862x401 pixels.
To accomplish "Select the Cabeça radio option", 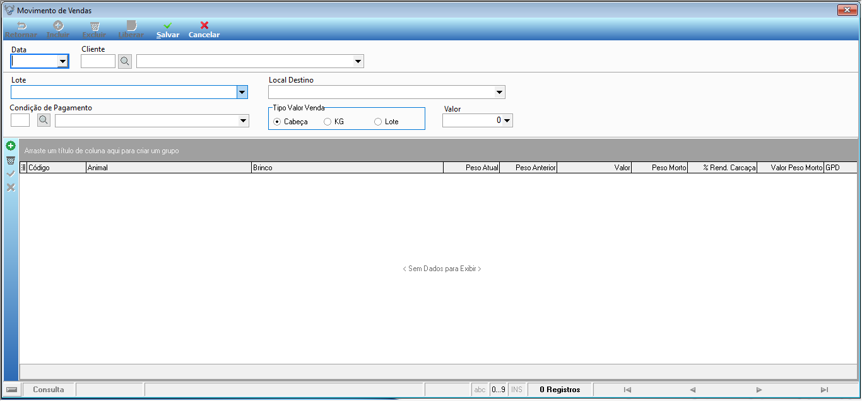I will [277, 122].
